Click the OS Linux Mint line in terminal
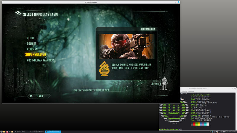 [201, 98]
